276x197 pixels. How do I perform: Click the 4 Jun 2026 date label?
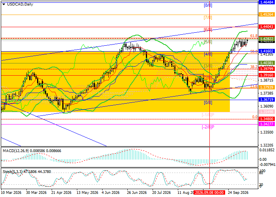tap(112, 192)
